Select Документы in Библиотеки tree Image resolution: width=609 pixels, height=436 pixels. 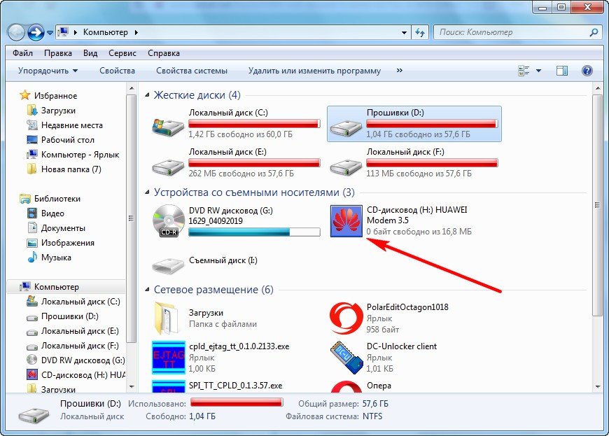(x=63, y=228)
